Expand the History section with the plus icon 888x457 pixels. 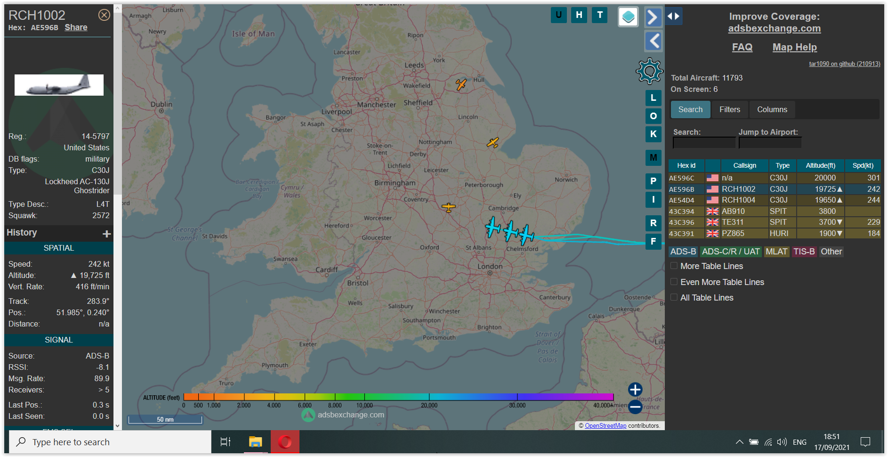point(107,234)
